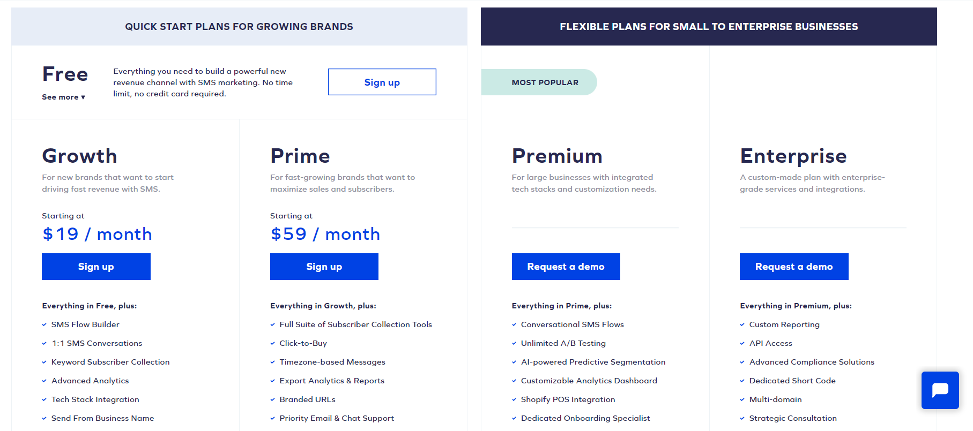This screenshot has width=973, height=431.
Task: Open the chat widget icon
Action: [940, 390]
